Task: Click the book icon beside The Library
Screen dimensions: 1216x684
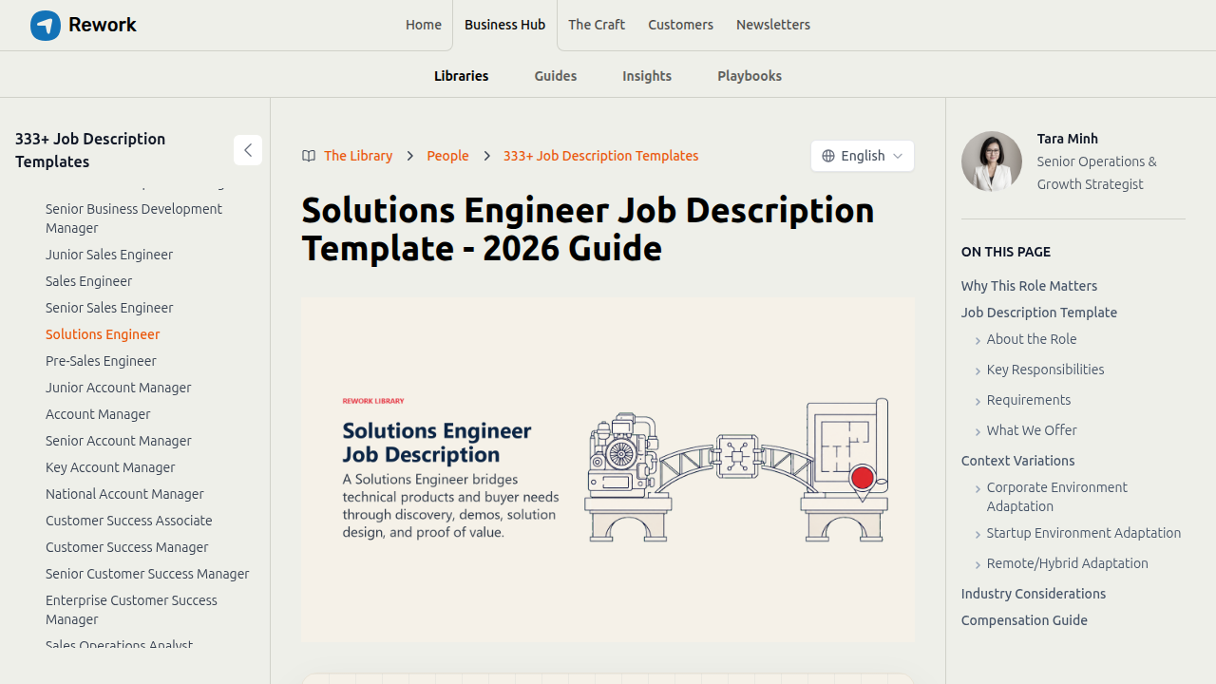Action: pos(309,156)
